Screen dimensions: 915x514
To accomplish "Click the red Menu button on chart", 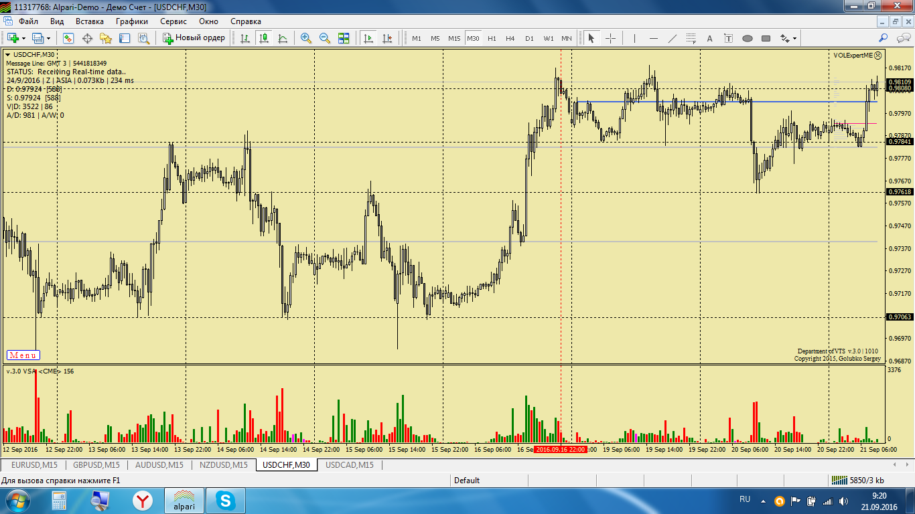I will pos(23,355).
